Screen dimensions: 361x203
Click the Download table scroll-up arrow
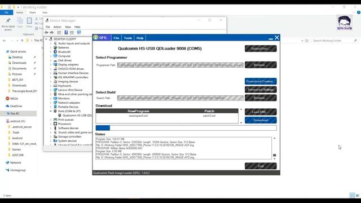point(241,109)
